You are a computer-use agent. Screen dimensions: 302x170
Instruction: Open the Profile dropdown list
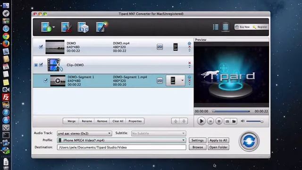122,140
